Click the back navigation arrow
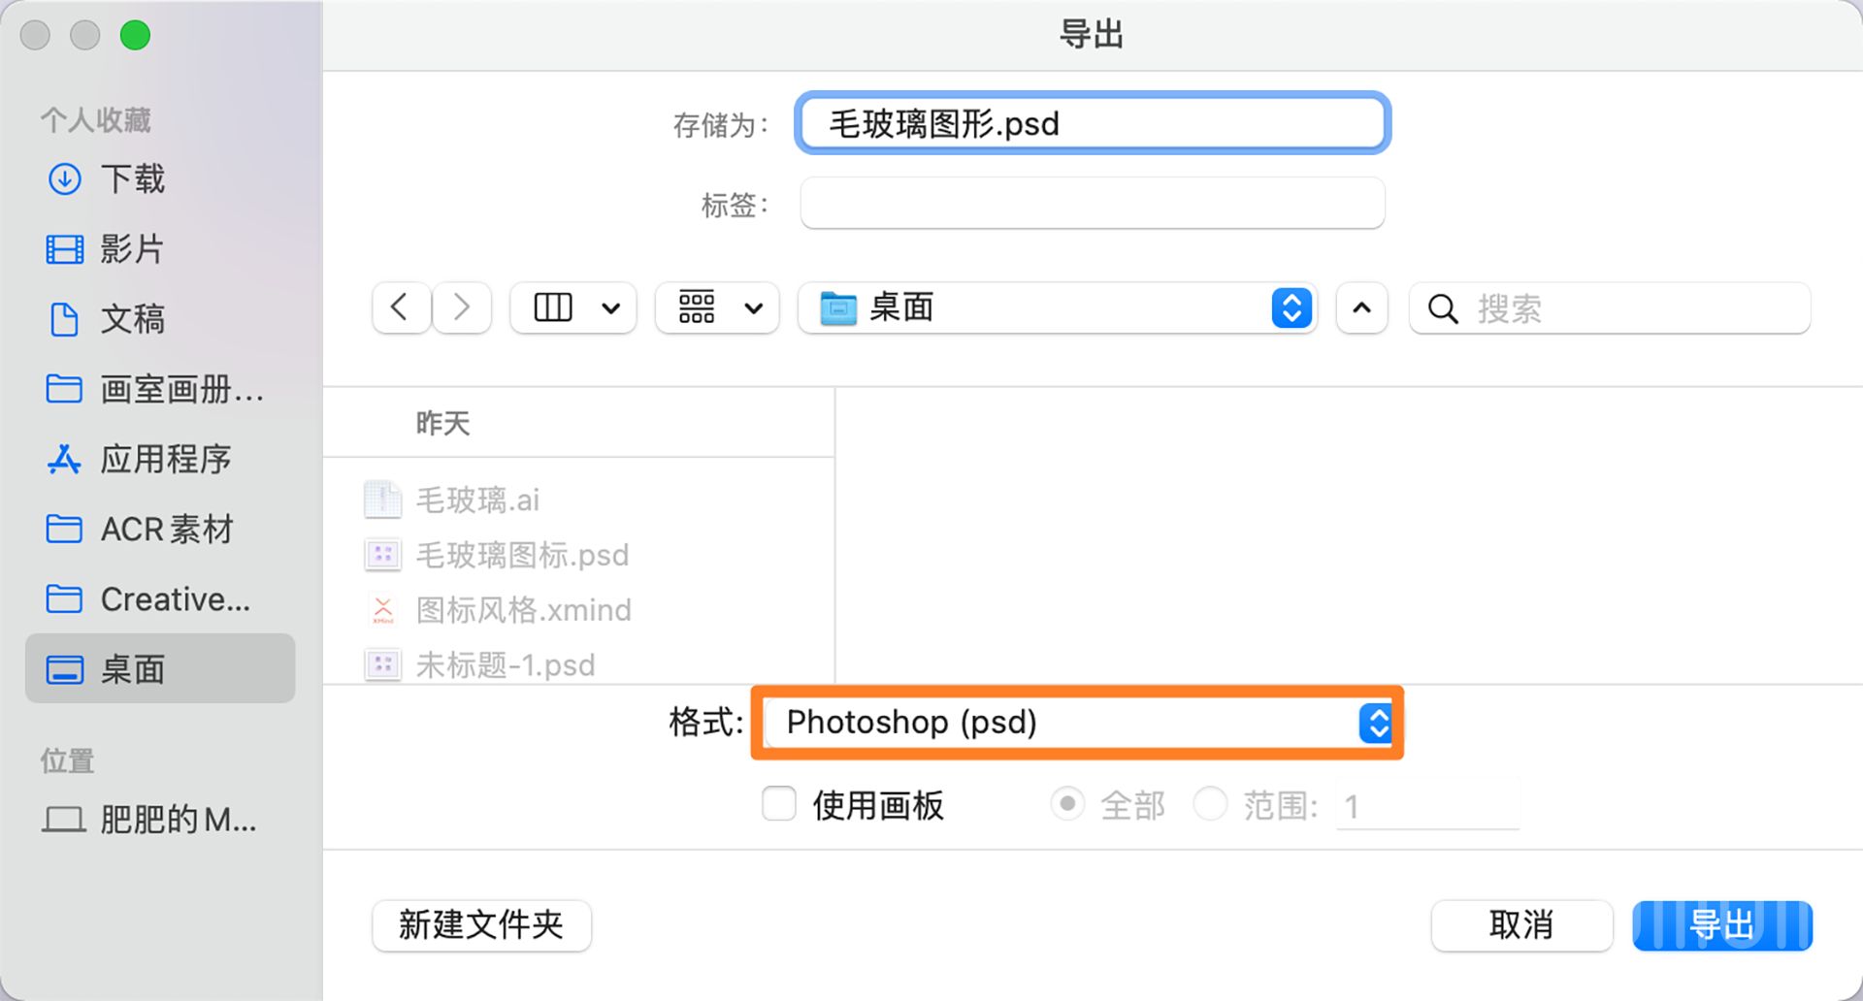The width and height of the screenshot is (1863, 1001). (401, 307)
